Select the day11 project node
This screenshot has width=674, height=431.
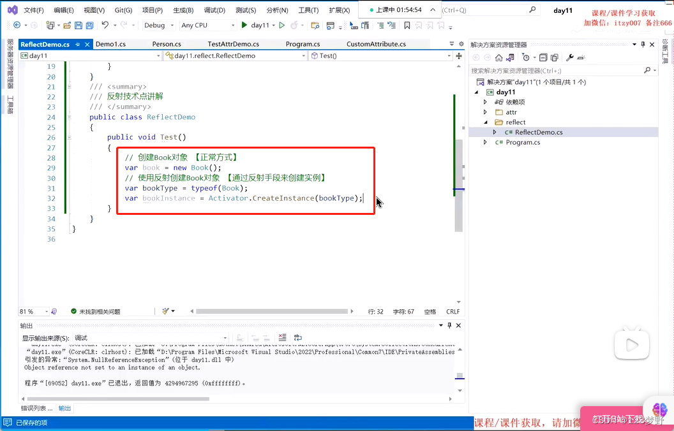(x=506, y=92)
